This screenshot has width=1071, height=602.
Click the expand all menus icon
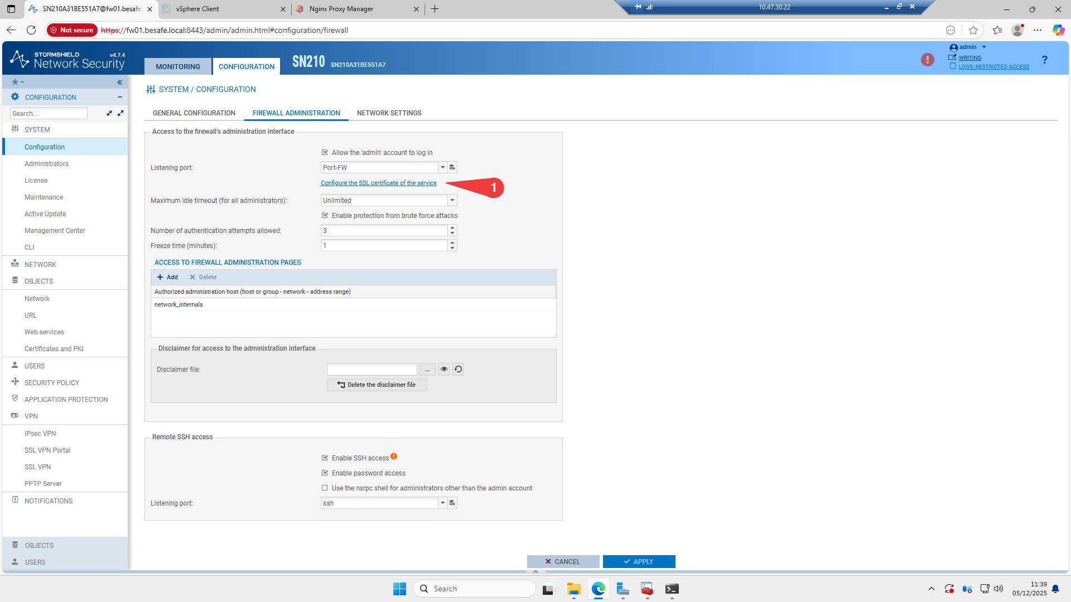120,113
